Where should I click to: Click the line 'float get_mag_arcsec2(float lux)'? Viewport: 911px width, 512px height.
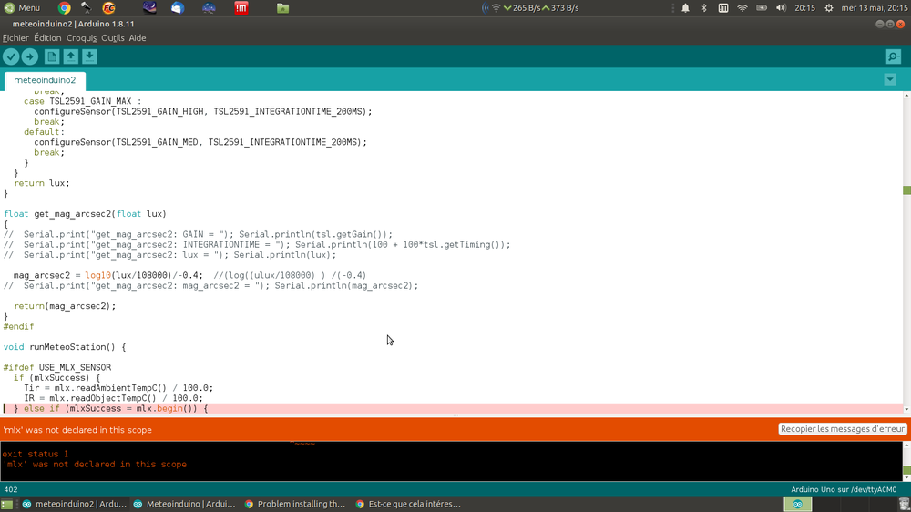point(85,214)
